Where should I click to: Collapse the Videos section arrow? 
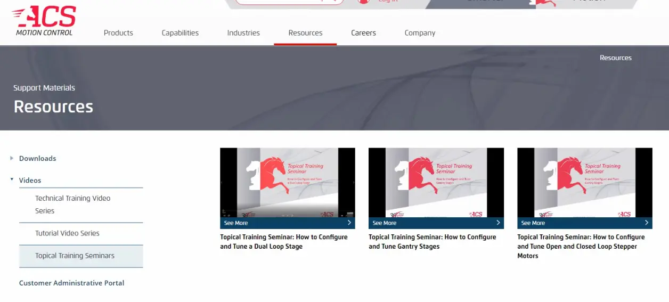[x=12, y=179]
